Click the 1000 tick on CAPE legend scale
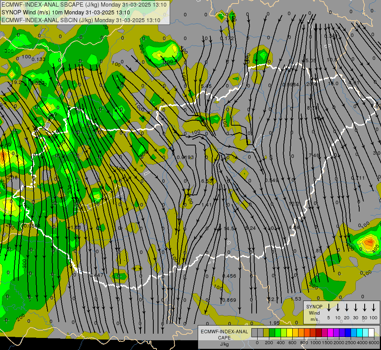This screenshot has height=350, width=381. tap(316, 343)
